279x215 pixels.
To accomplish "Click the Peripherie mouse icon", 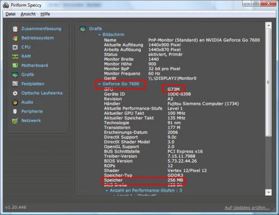I will click(x=15, y=111).
